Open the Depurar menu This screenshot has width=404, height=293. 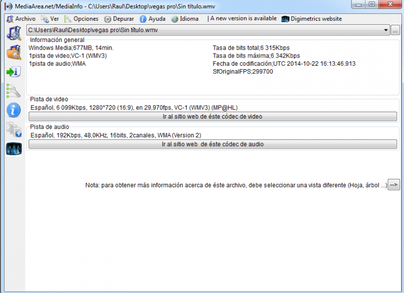tap(123, 19)
